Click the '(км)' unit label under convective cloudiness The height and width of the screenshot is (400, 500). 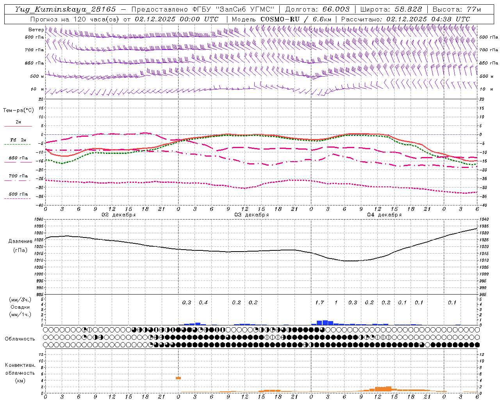pos(20,380)
